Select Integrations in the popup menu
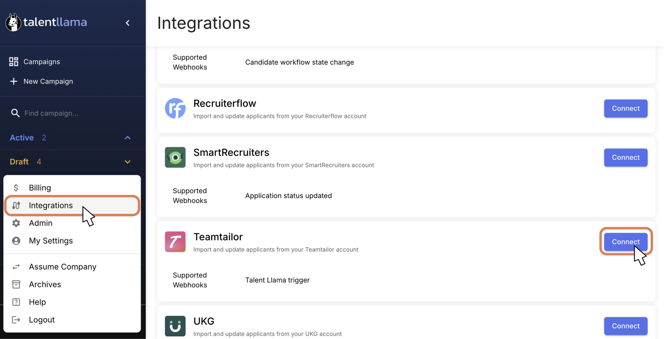The image size is (664, 339). 51,205
